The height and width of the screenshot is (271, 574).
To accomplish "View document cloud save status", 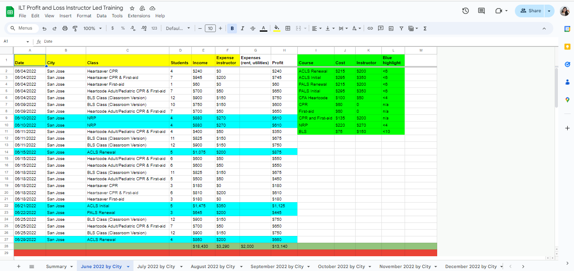I will tap(152, 8).
